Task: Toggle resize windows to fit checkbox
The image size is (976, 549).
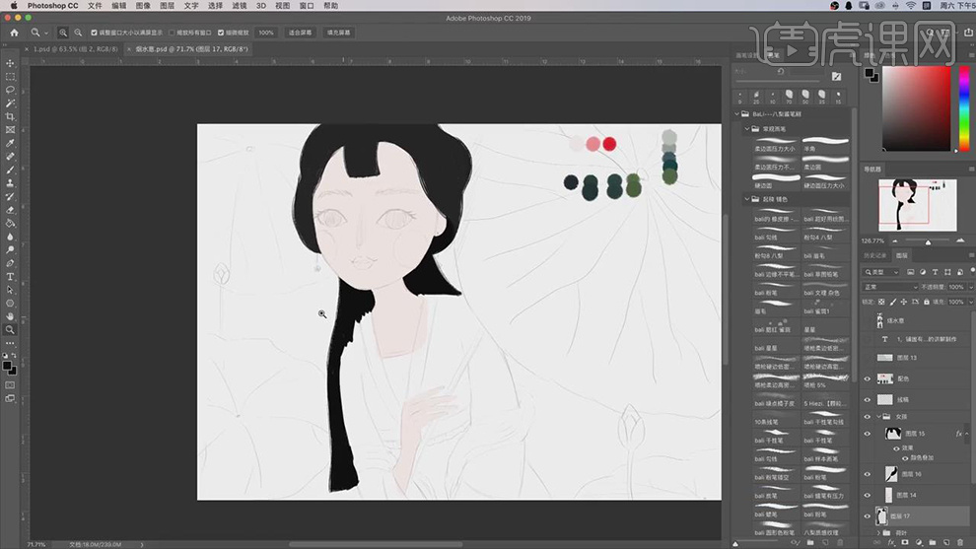Action: [x=94, y=33]
